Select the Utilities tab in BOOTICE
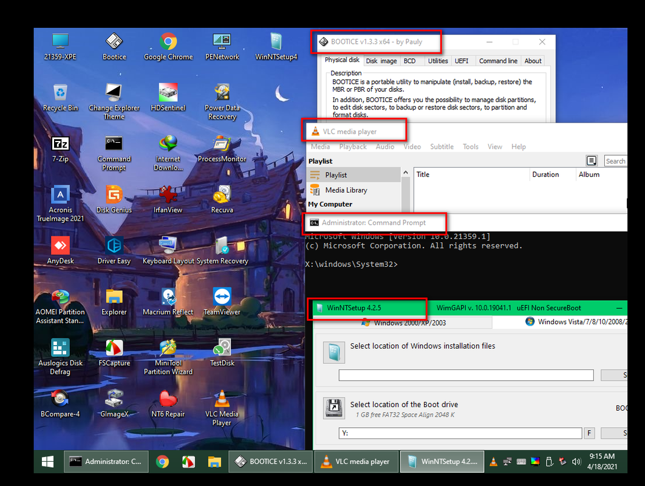The width and height of the screenshot is (645, 486). coord(438,61)
